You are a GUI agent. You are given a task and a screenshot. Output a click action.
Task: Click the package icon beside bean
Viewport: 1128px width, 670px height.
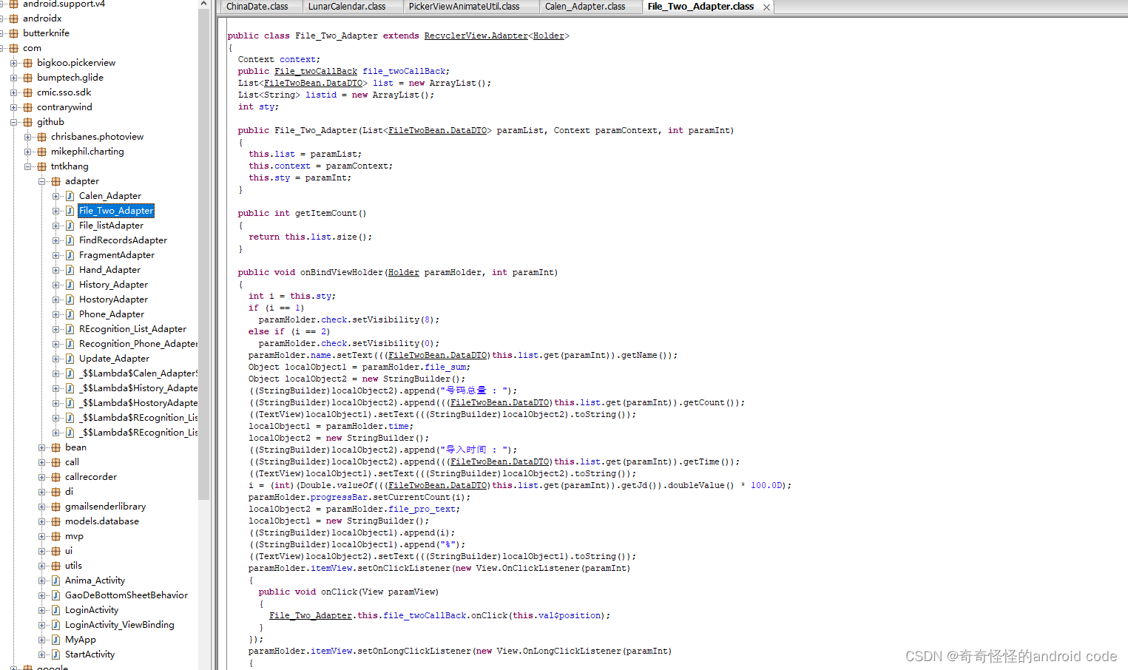55,447
